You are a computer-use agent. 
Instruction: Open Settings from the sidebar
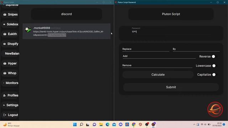click(x=10, y=105)
